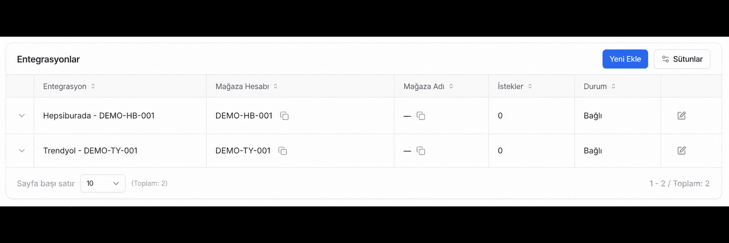This screenshot has width=729, height=243.
Task: Expand the Hepsiburada - DEMO-HB-001 row
Action: [x=22, y=116]
